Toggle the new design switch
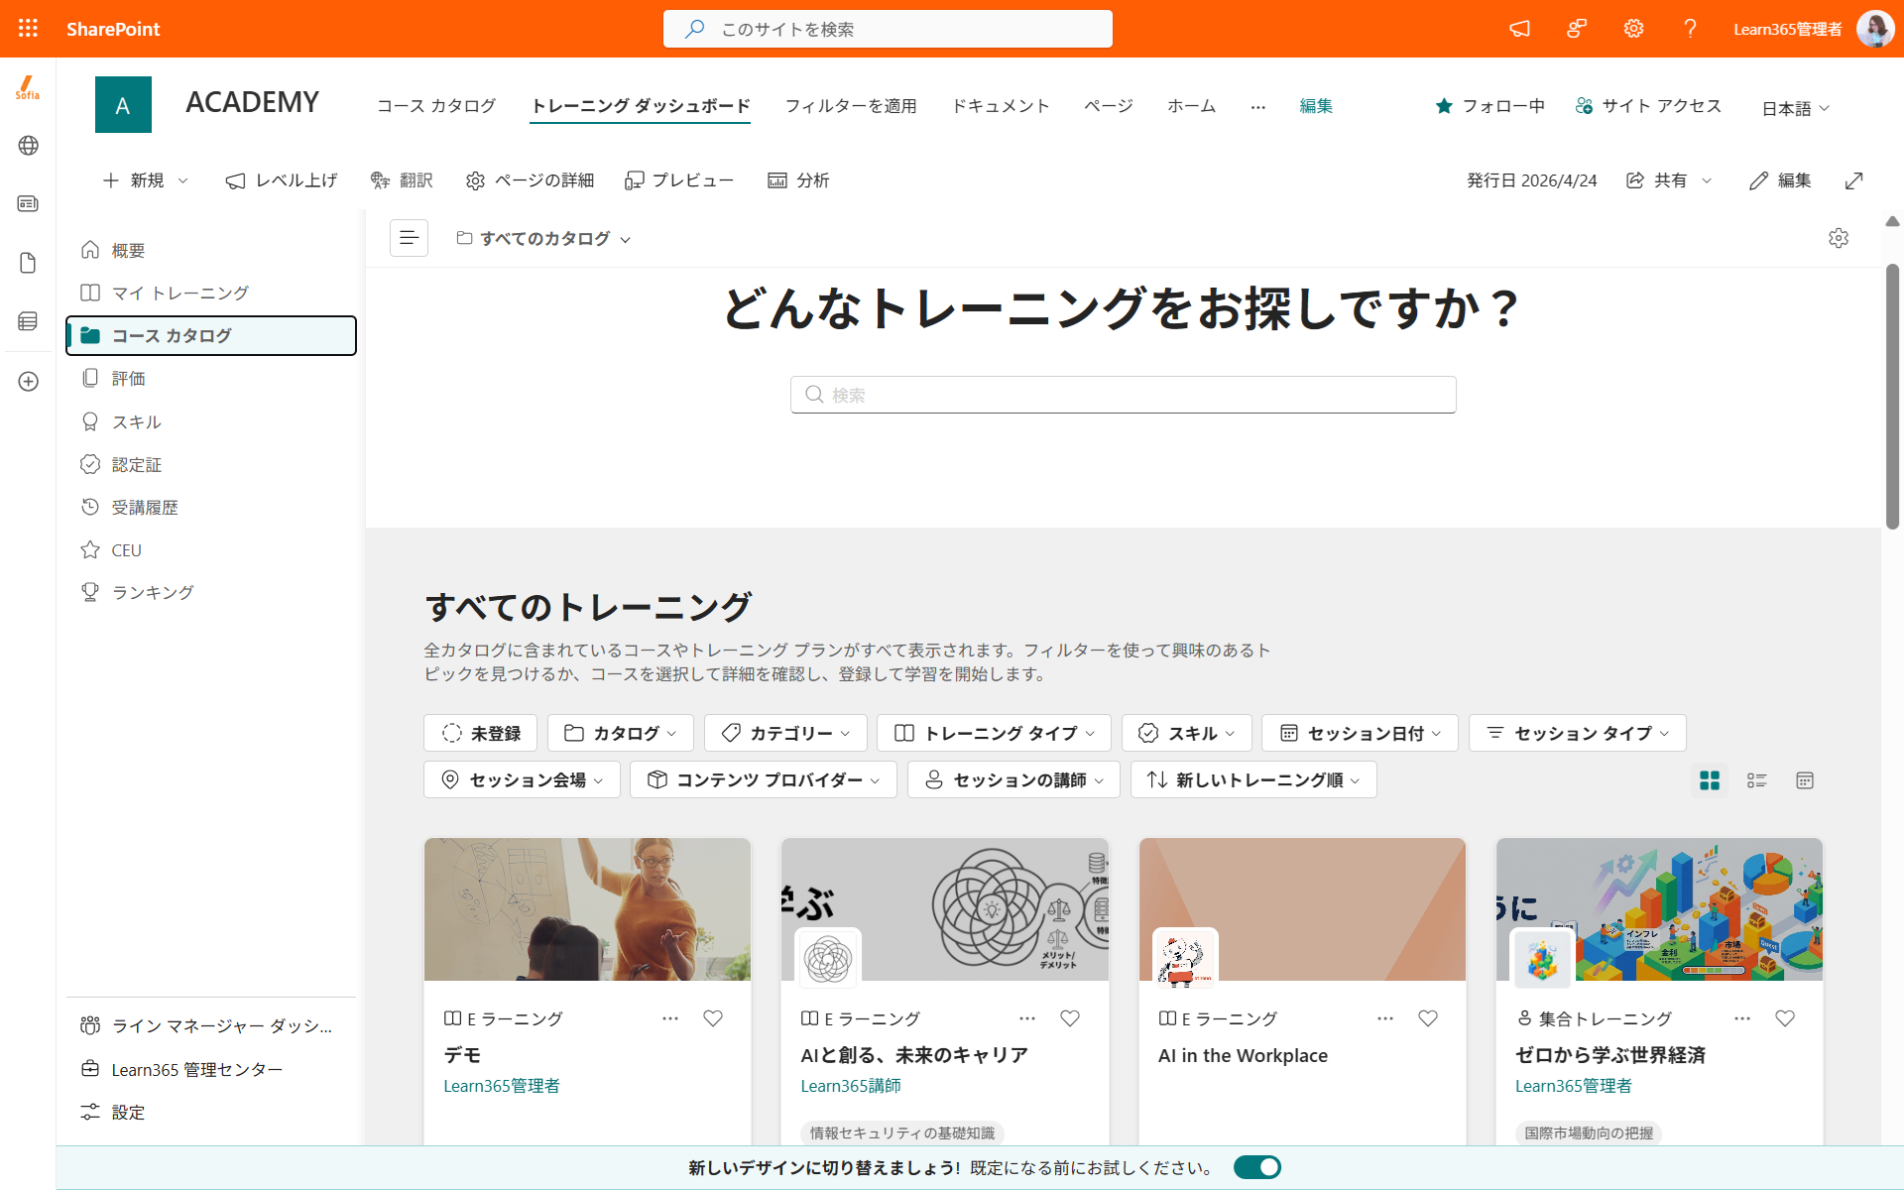 (1257, 1167)
